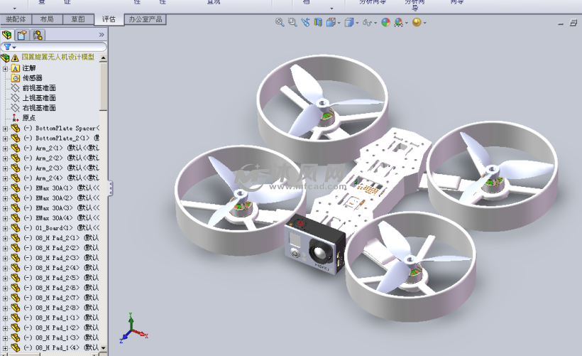582x356 pixels.
Task: Click the View Settings gold sphere icon
Action: 417,22
